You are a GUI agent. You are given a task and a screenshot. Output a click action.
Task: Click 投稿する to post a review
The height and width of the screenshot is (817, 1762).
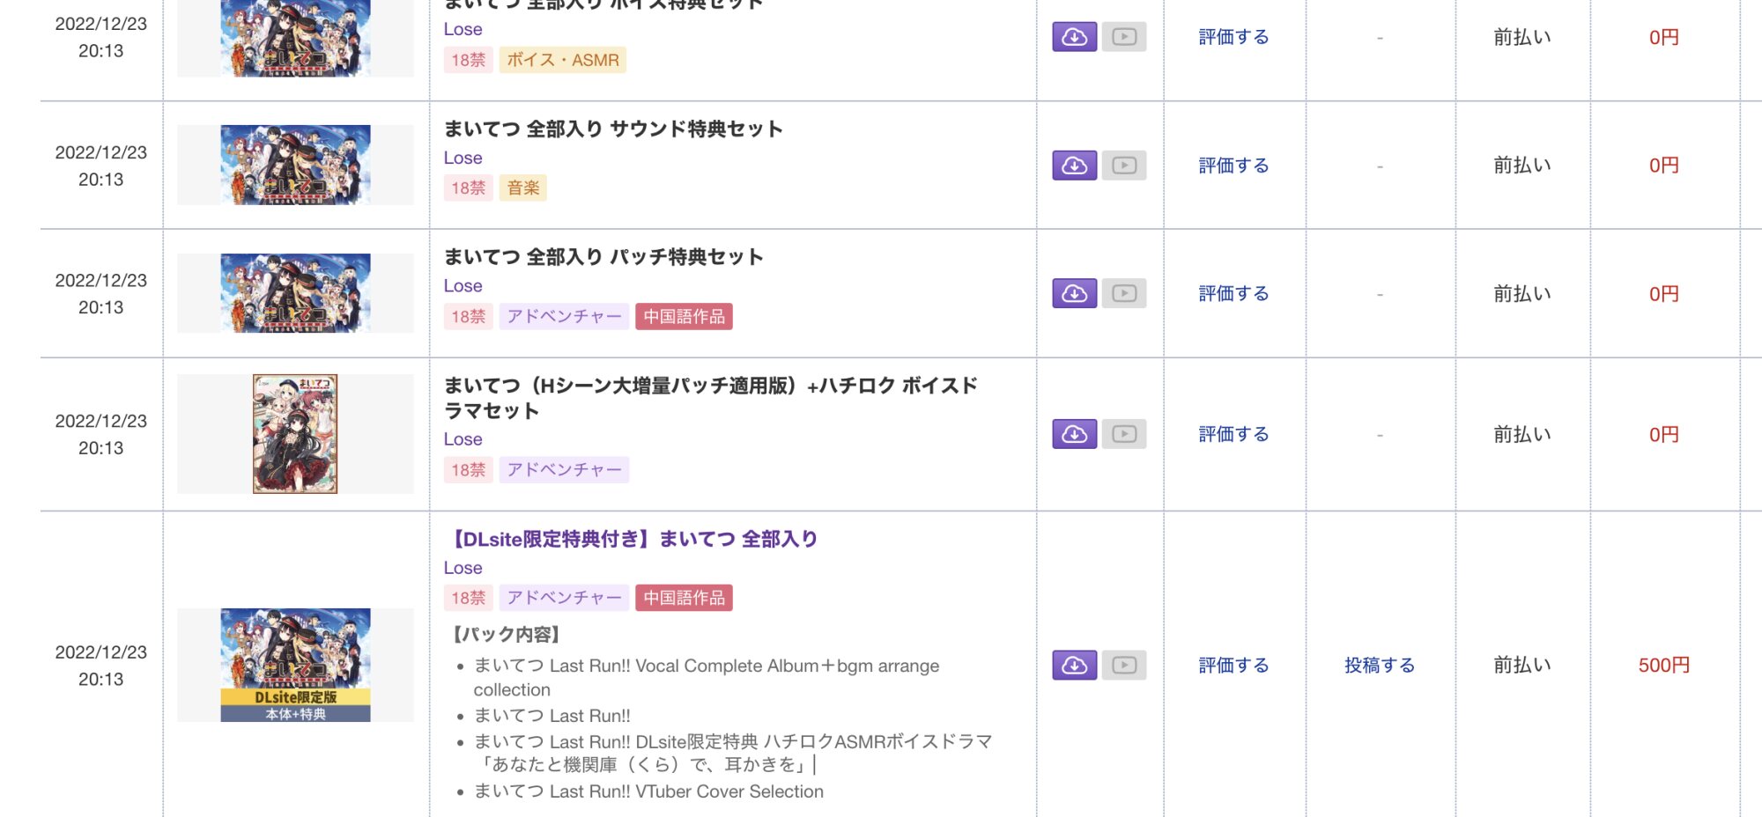coord(1379,665)
